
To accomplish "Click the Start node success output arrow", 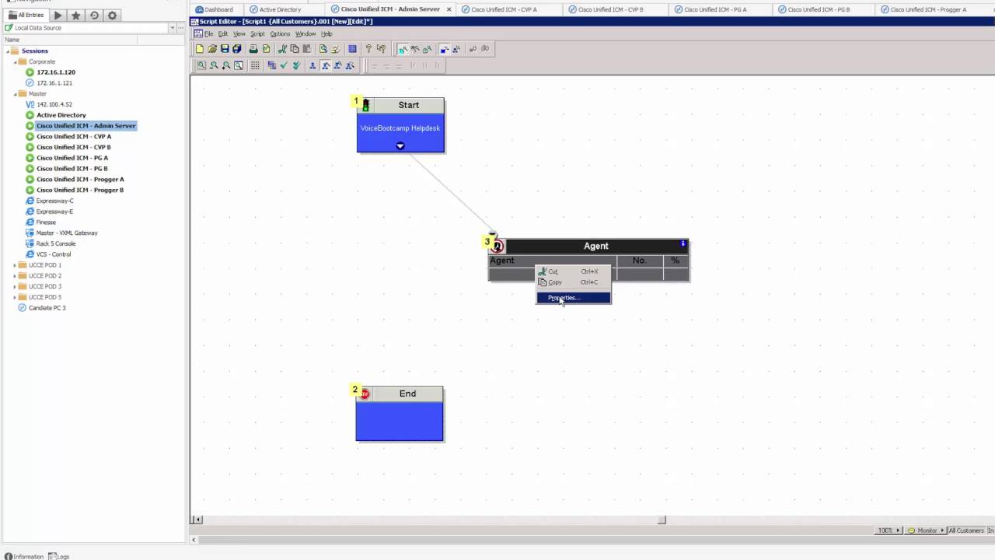I will point(400,146).
